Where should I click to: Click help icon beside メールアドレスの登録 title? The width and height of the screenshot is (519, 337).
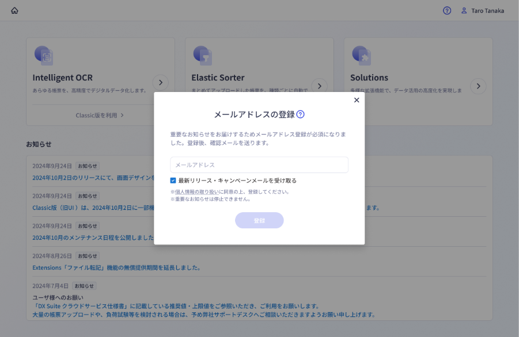pos(300,114)
